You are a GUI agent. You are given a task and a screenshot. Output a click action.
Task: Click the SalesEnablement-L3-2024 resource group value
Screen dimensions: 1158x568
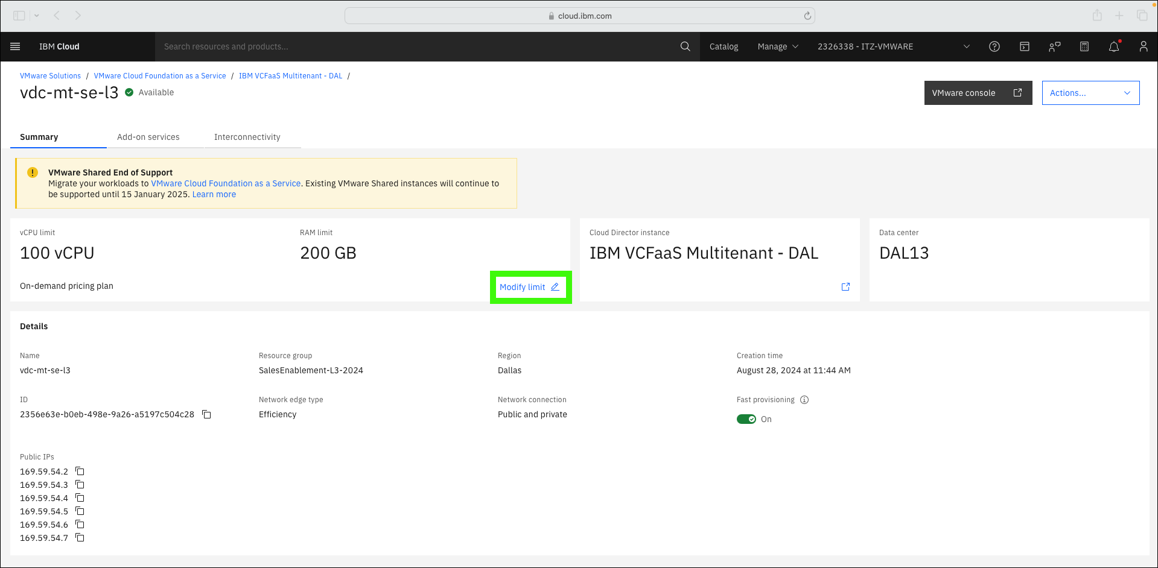point(311,370)
